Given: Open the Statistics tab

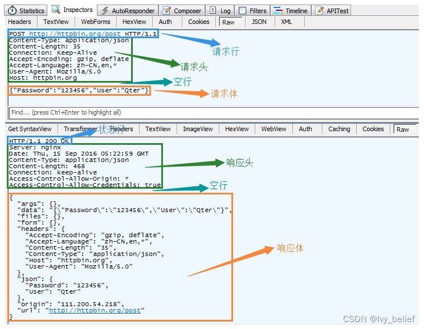Looking at the screenshot, I should [26, 11].
